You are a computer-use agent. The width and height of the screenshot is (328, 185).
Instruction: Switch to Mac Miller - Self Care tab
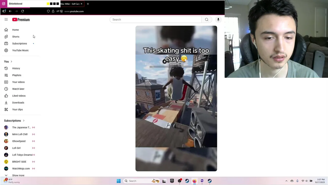tap(70, 4)
